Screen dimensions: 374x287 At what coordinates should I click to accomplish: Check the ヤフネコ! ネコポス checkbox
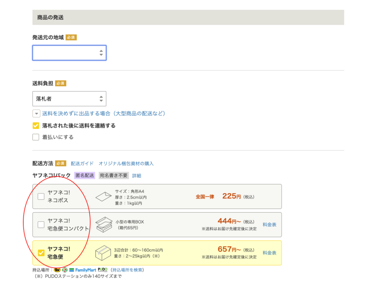point(41,196)
